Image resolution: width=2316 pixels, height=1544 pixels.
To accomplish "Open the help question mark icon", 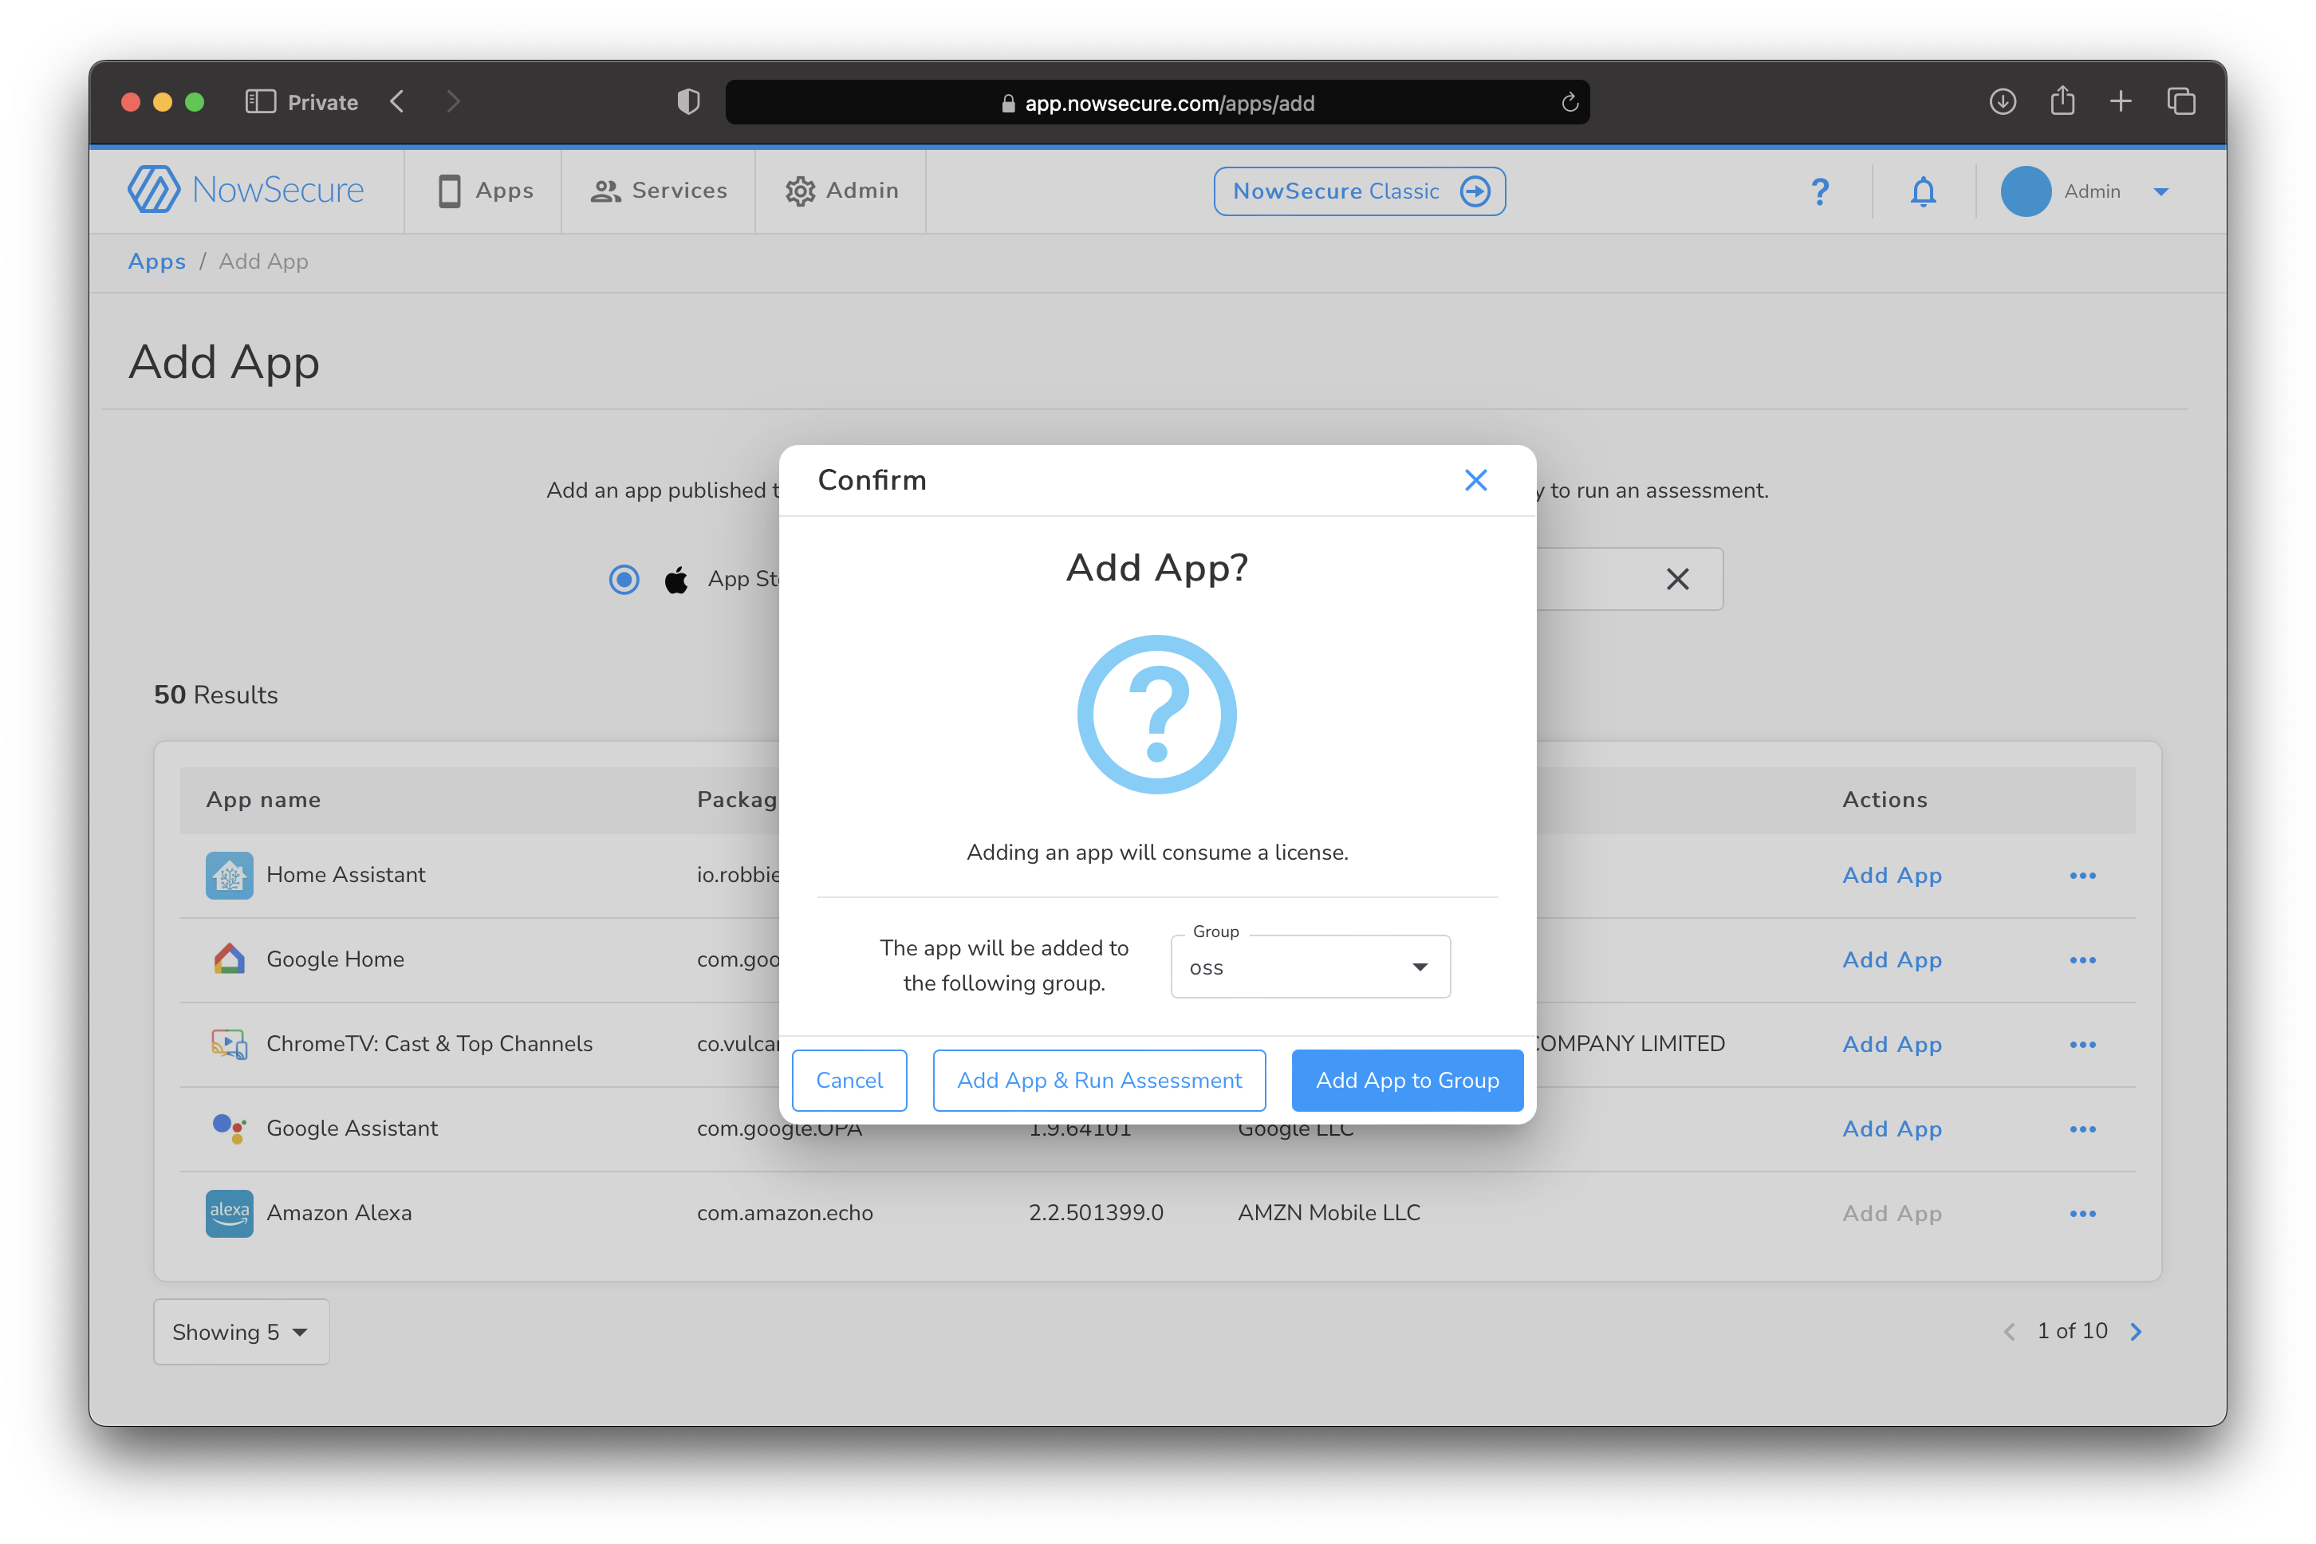I will click(1820, 191).
